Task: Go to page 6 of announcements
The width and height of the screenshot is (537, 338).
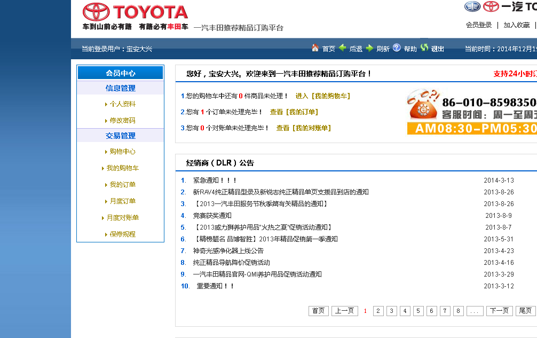Action: point(431,311)
